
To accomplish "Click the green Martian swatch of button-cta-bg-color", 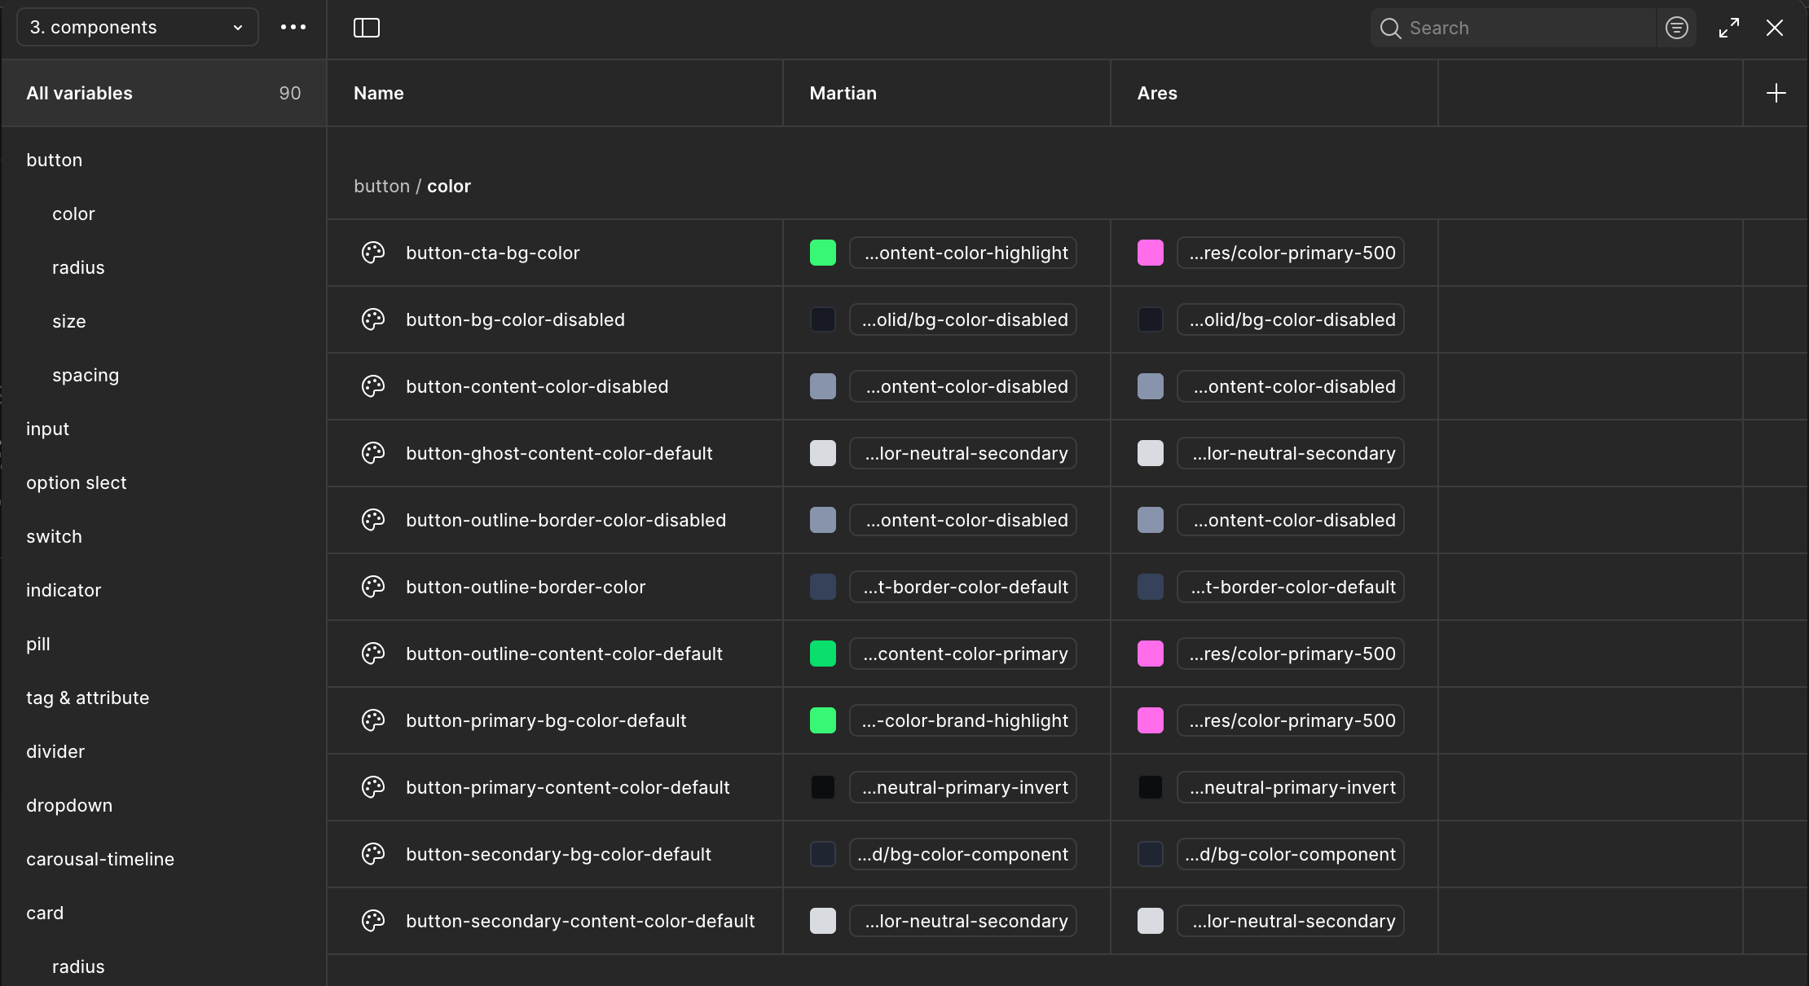I will pos(822,253).
